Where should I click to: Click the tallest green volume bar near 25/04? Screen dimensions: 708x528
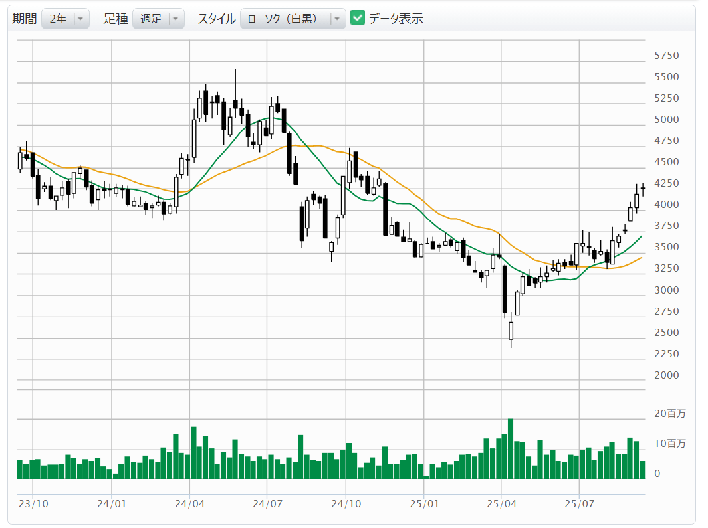[x=511, y=448]
